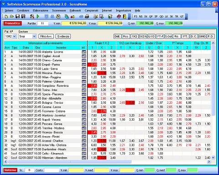Screen dimensions: 219x175
Task: Toggle the 1°T-F column button
Action: [160, 37]
